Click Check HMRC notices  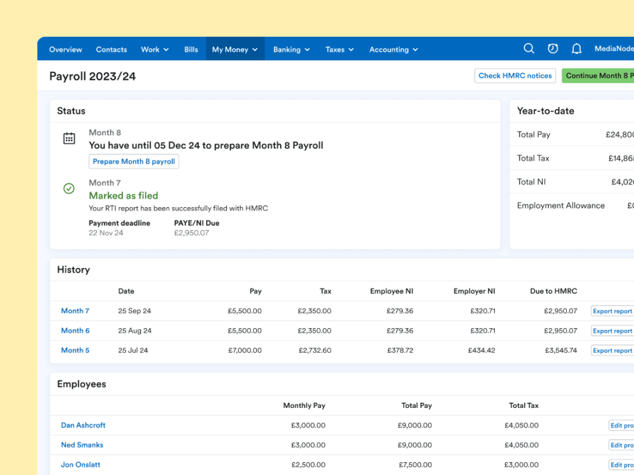tap(515, 75)
